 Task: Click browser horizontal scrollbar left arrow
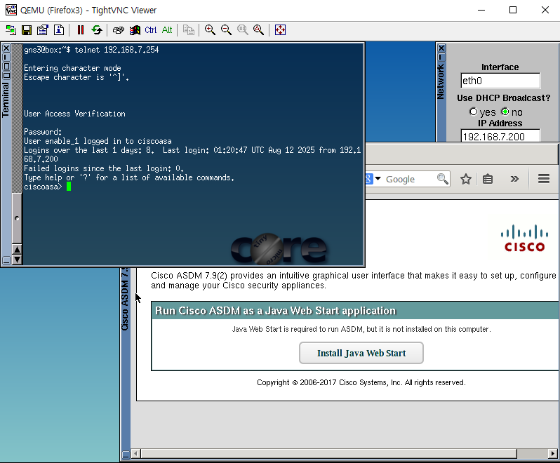click(135, 454)
